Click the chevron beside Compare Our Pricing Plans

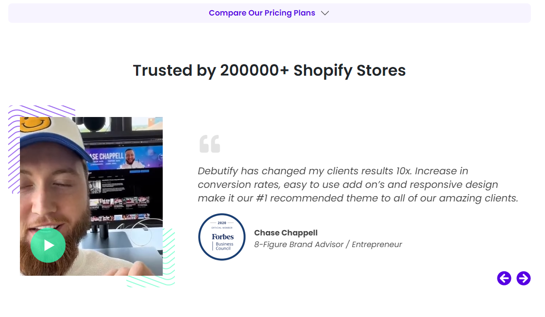click(325, 13)
